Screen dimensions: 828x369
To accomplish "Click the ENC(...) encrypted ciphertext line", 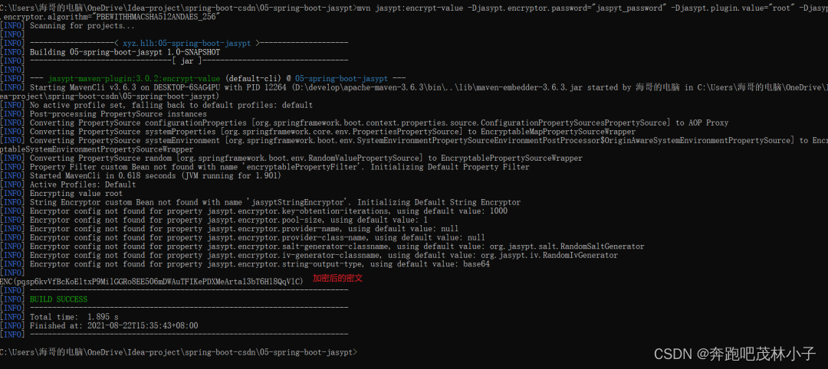I will (x=152, y=282).
